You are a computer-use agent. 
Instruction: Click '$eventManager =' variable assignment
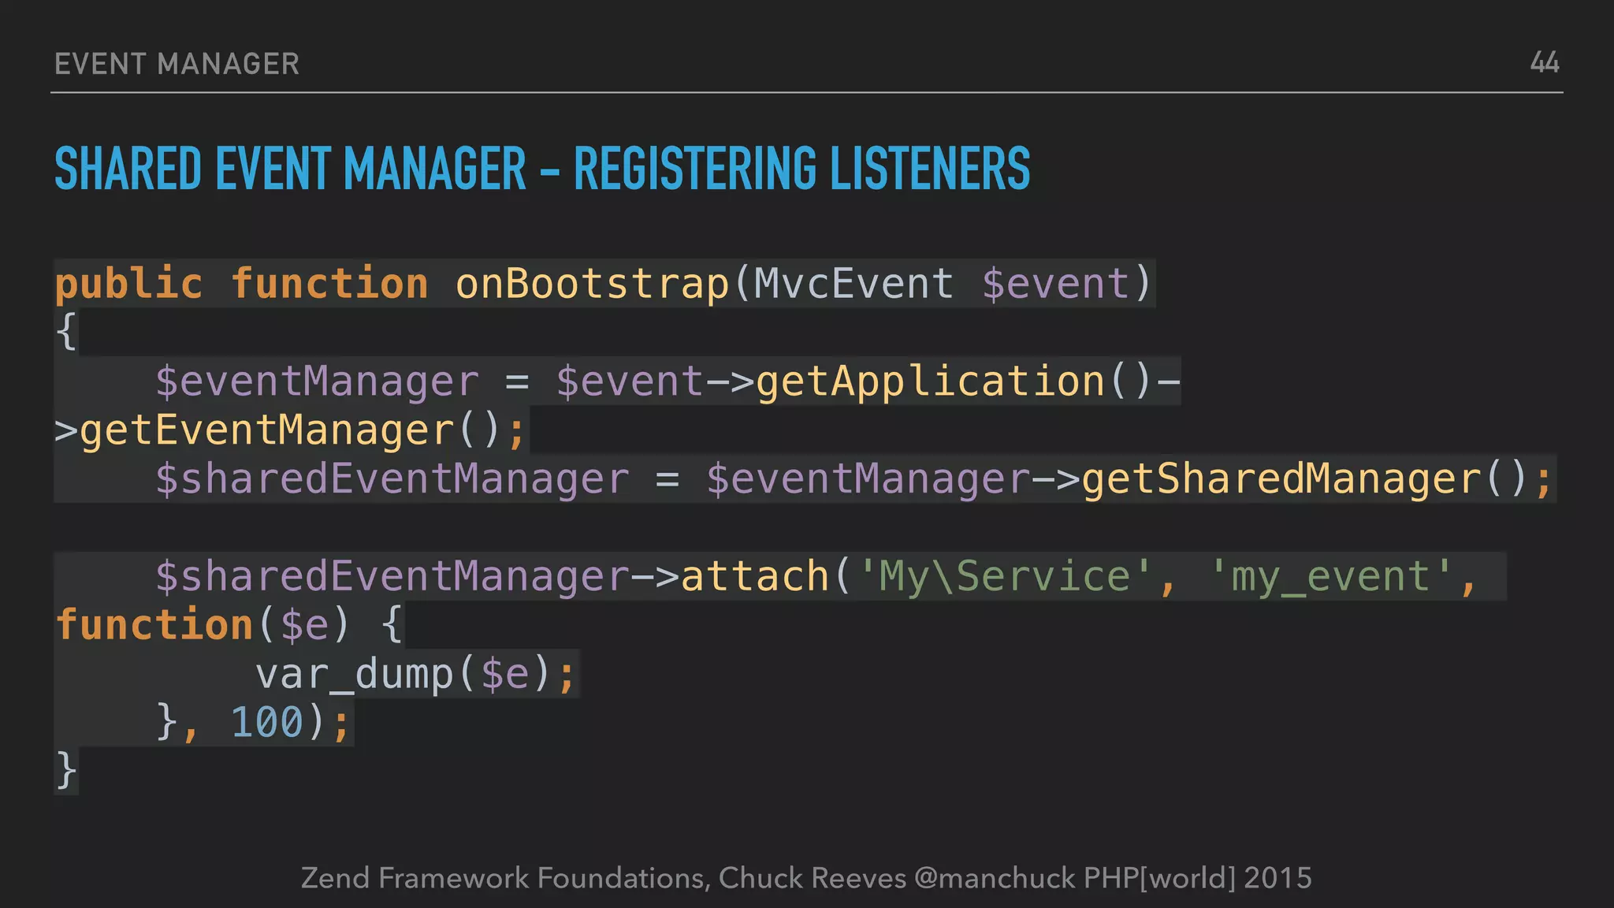[x=343, y=381]
